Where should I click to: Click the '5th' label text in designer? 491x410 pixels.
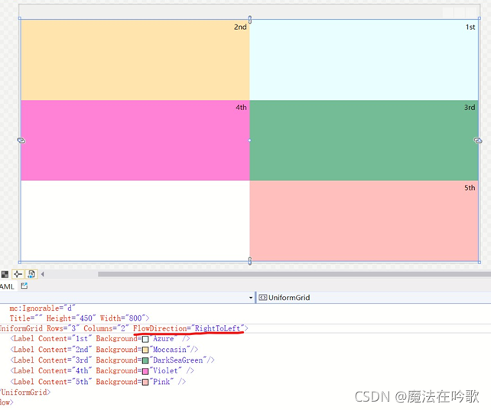point(470,188)
